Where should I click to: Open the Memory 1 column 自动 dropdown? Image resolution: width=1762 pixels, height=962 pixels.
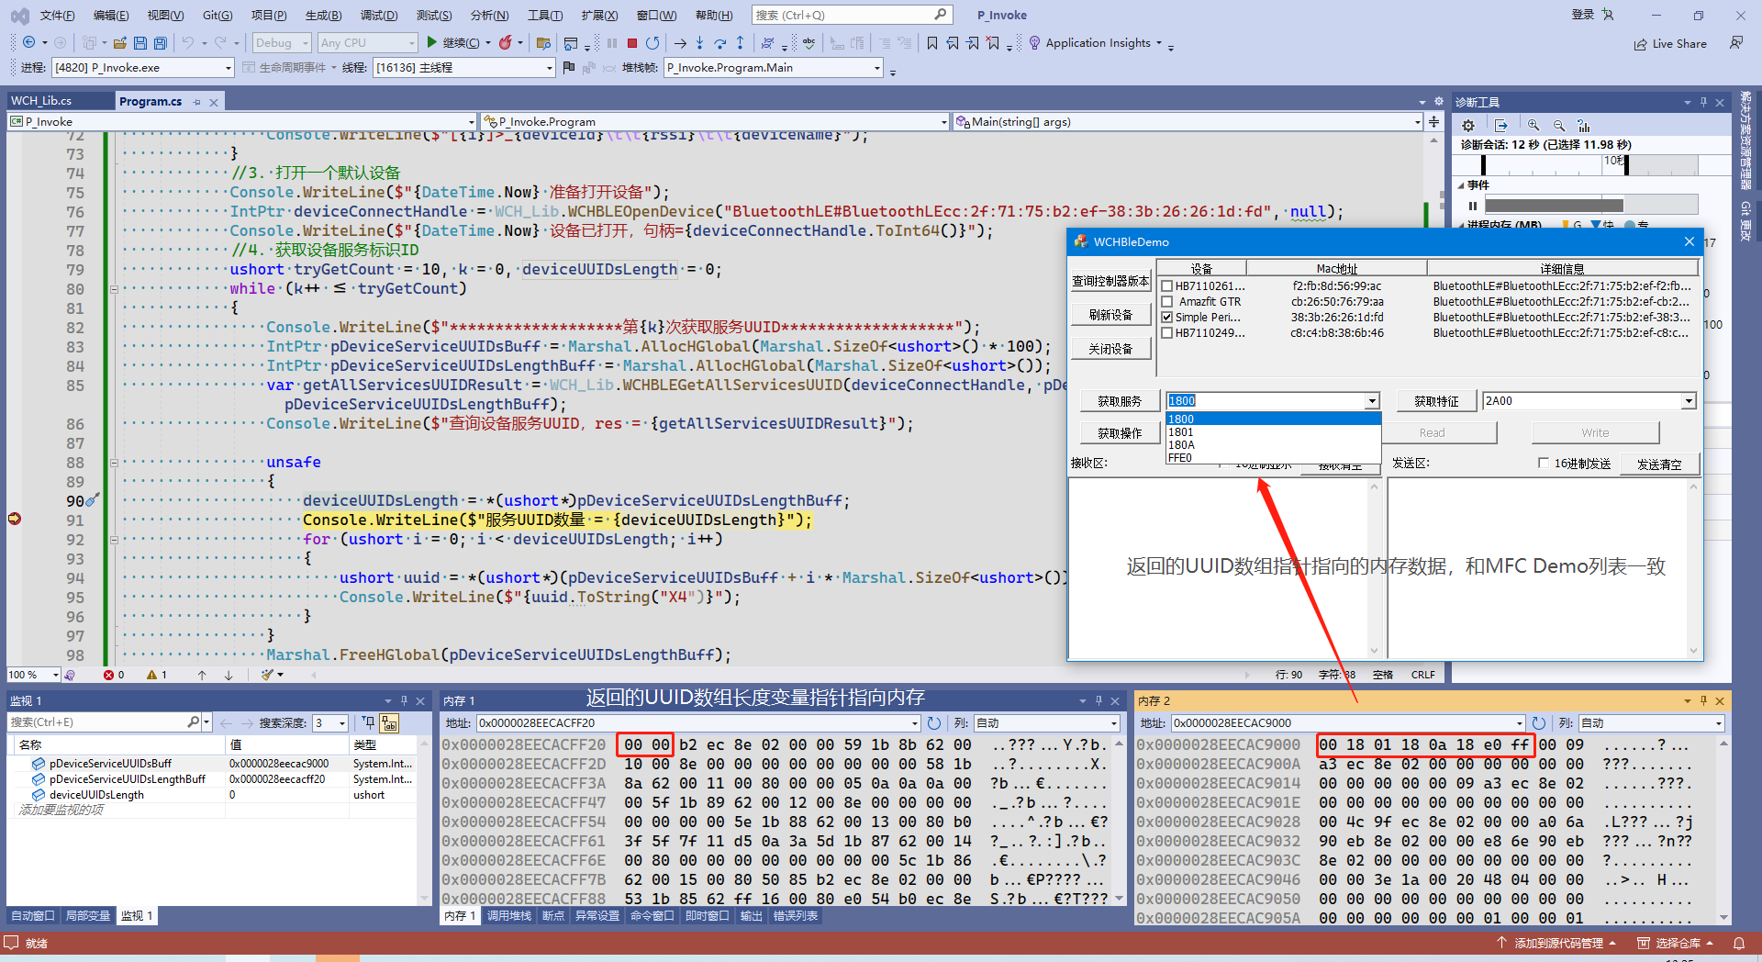1046,723
